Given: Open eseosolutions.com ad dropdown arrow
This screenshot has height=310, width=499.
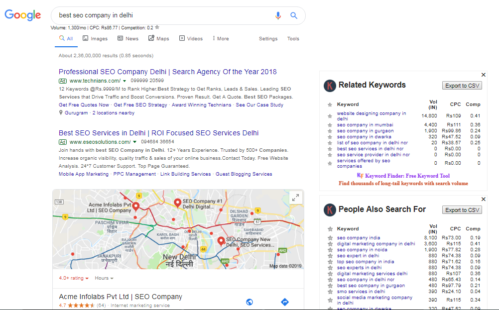Looking at the screenshot, I should 134,142.
